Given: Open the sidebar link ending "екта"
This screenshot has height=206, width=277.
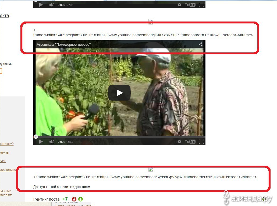Looking at the screenshot, I should pyautogui.click(x=4, y=16).
